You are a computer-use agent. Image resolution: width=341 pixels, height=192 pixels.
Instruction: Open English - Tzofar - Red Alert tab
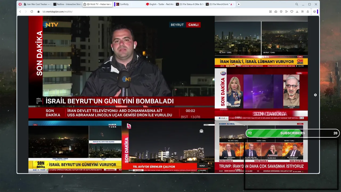coord(160,4)
